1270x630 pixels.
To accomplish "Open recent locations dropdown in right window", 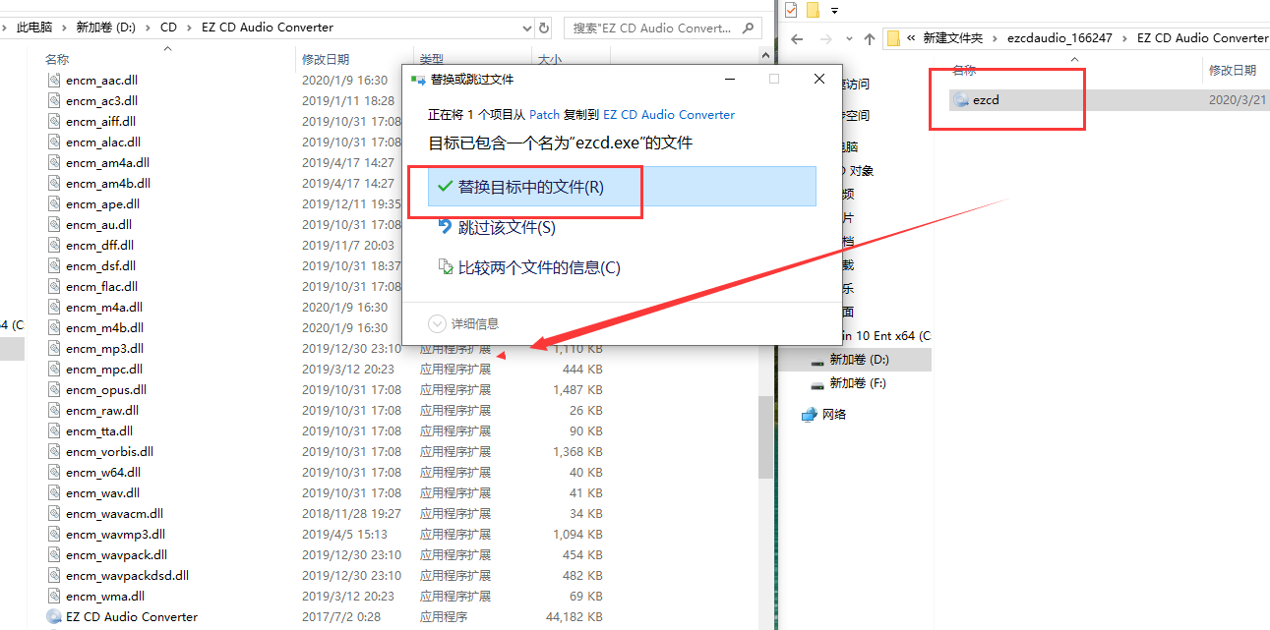I will [x=848, y=38].
